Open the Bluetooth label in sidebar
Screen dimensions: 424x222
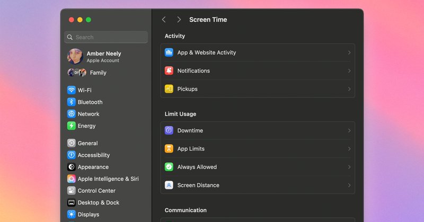coord(90,102)
